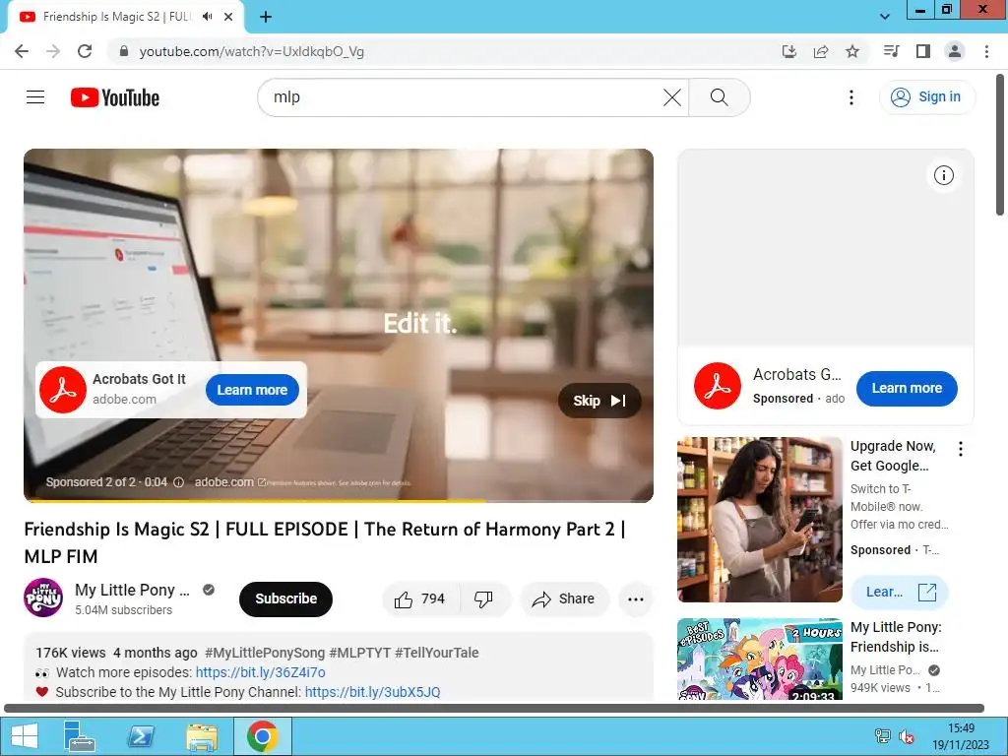Click the browser address bar URL
This screenshot has width=1008, height=756.
tap(251, 51)
